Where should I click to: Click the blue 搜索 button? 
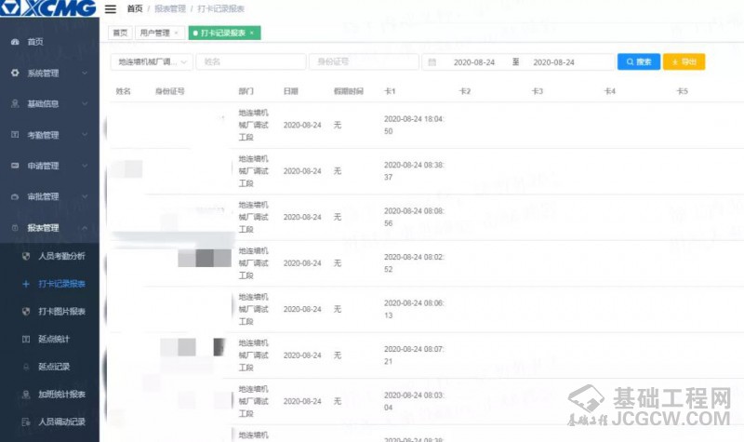[638, 62]
